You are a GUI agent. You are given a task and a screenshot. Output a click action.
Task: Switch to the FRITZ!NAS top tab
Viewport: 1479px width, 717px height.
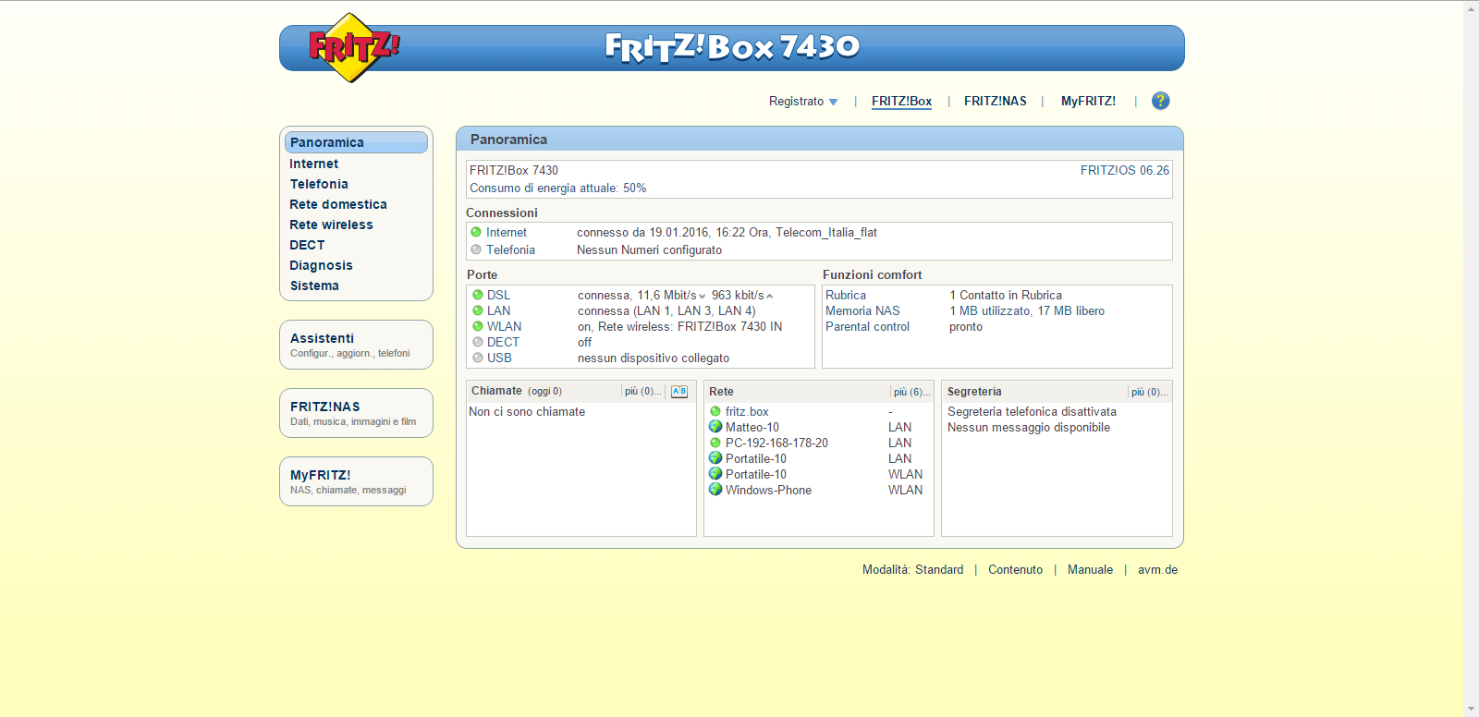point(995,102)
